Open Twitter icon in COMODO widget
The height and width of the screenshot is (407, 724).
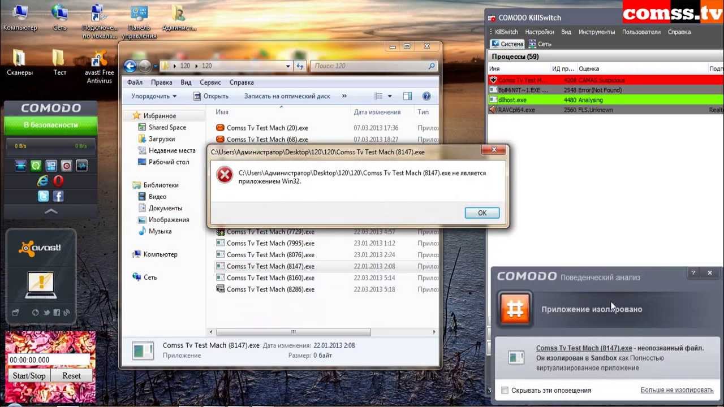tap(43, 196)
